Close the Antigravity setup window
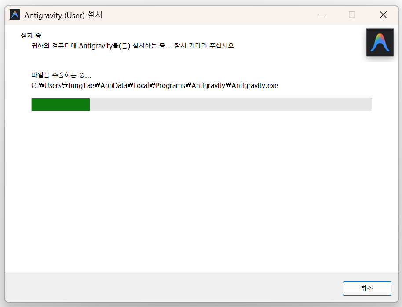402x307 pixels. click(383, 15)
